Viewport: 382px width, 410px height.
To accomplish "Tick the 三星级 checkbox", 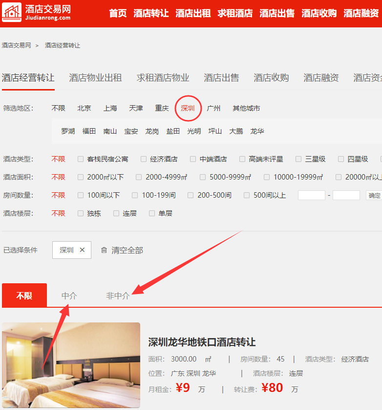I will [x=298, y=159].
